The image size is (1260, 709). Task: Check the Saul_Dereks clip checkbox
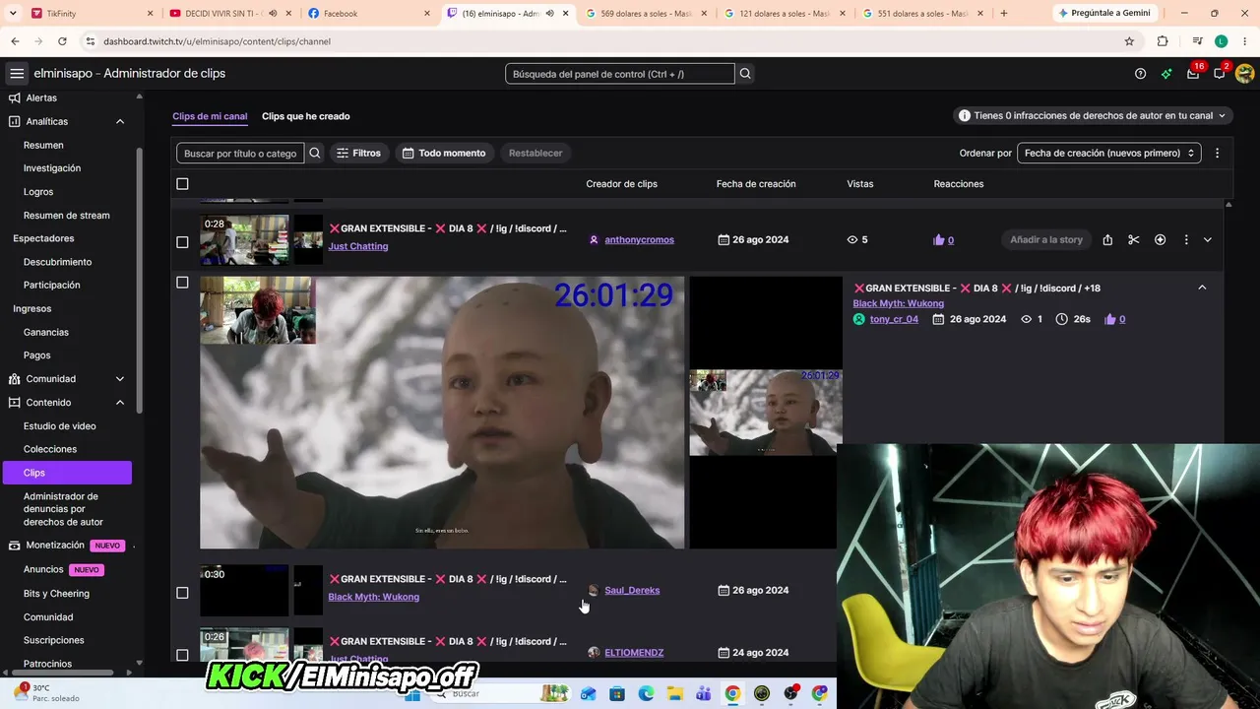(x=182, y=593)
